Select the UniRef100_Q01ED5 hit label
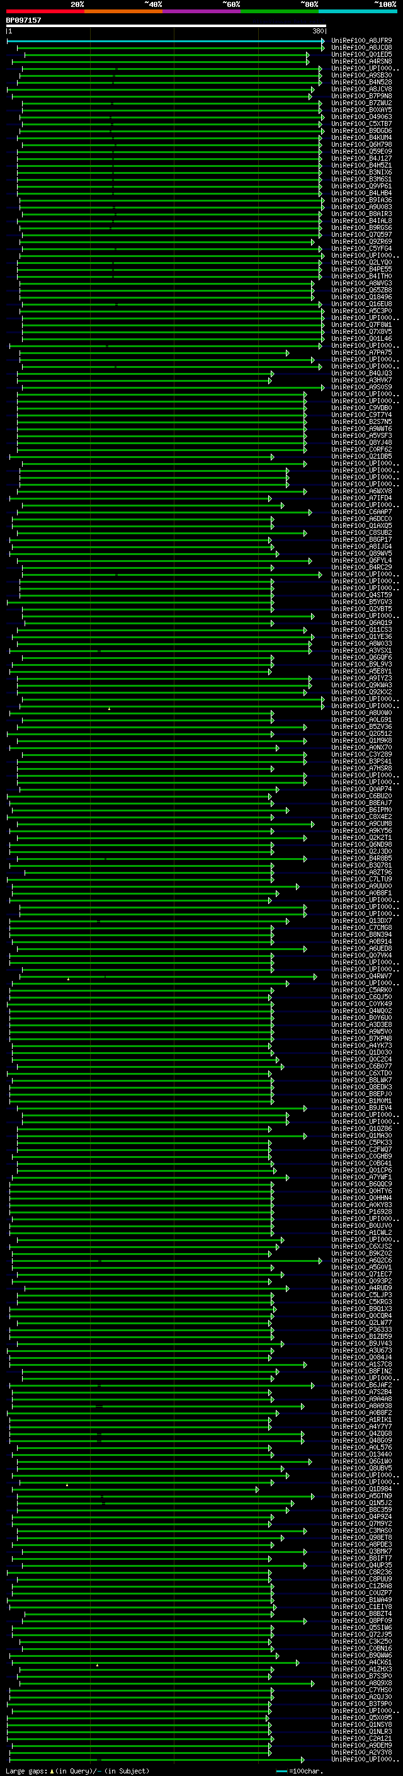This screenshot has height=1776, width=403. (361, 54)
